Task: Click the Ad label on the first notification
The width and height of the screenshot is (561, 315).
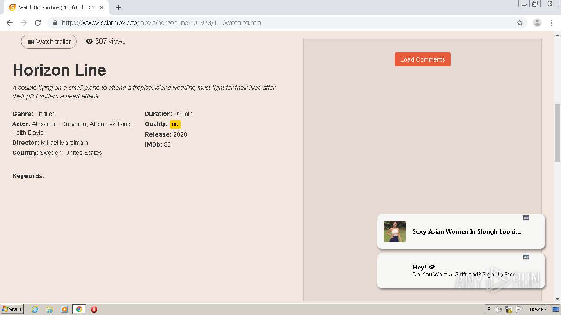Action: [x=526, y=217]
